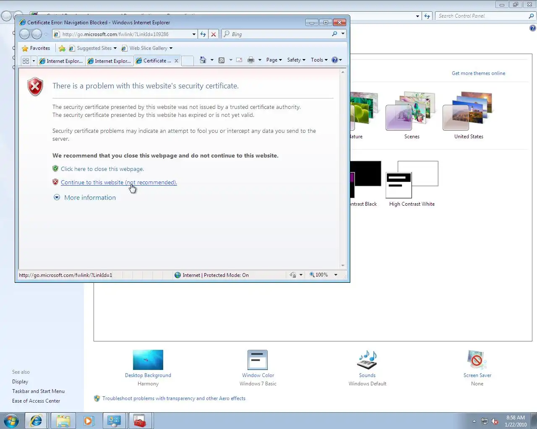The image size is (537, 429).
Task: Expand the Home button dropdown arrow
Action: click(x=212, y=60)
